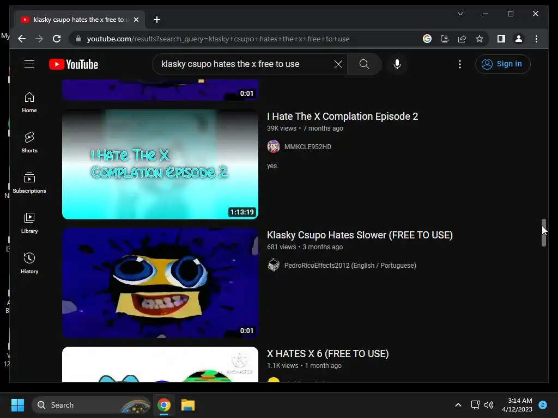Click '681 views' metadata text
Viewport: 558px width, 418px height.
click(282, 247)
